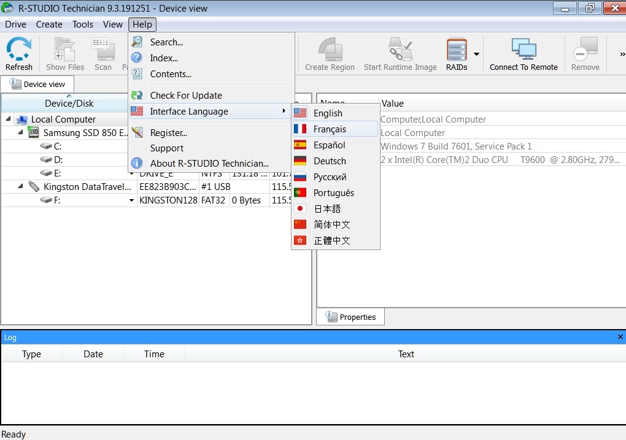Close the Help menu

[x=142, y=25]
